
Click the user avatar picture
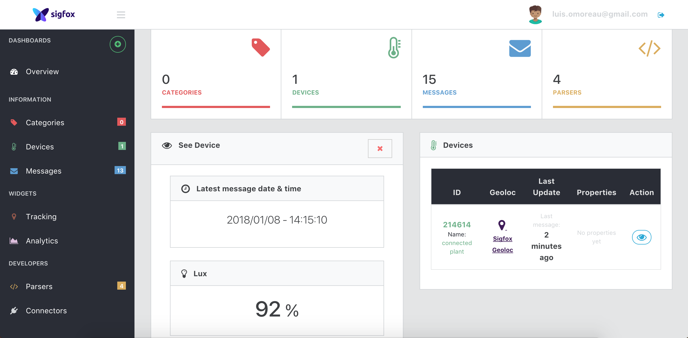click(x=535, y=15)
